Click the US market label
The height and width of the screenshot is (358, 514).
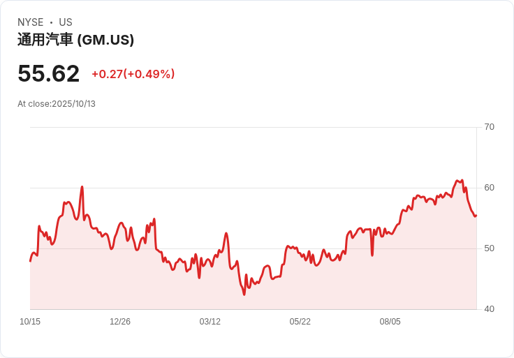pos(66,22)
